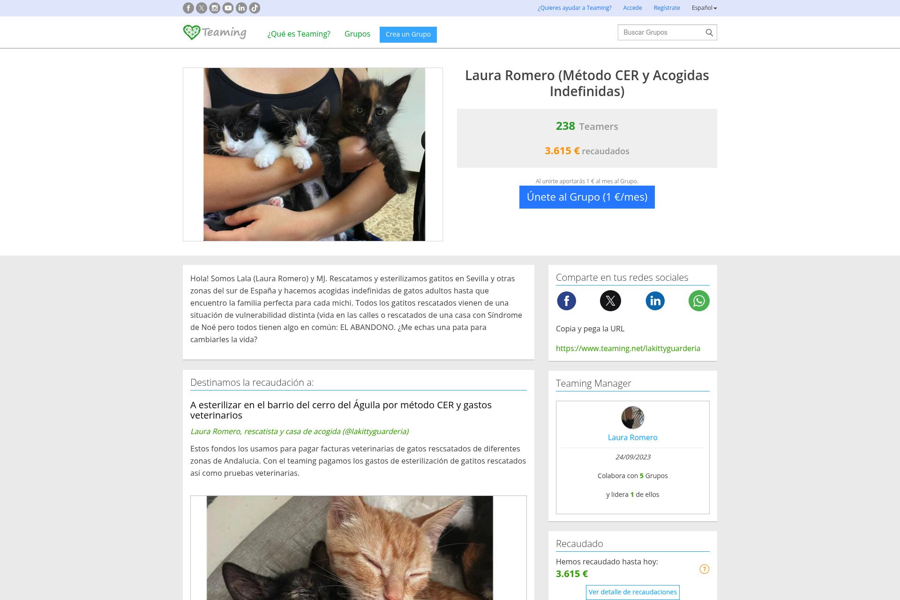Image resolution: width=900 pixels, height=600 pixels.
Task: Open the ¿Qué es Teaming? menu item
Action: (x=299, y=34)
